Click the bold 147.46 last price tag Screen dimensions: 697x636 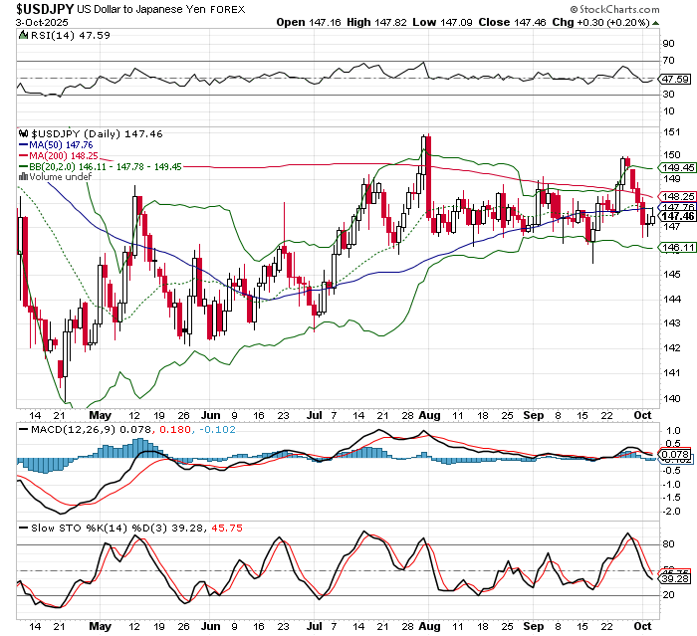pos(678,216)
